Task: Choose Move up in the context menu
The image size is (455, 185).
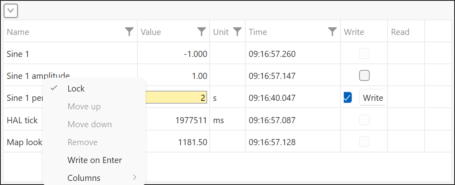Action: pos(94,107)
